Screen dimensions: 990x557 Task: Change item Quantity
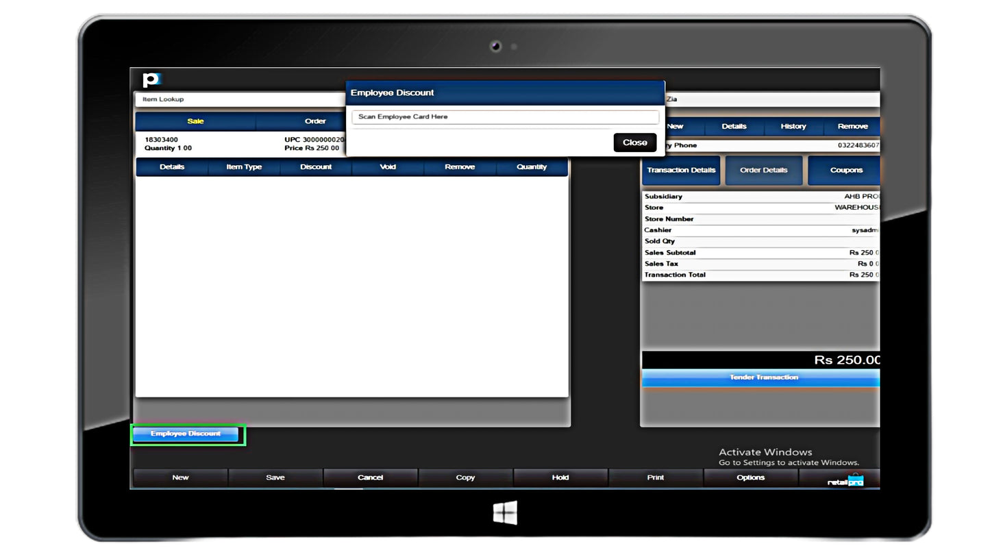[x=532, y=167]
